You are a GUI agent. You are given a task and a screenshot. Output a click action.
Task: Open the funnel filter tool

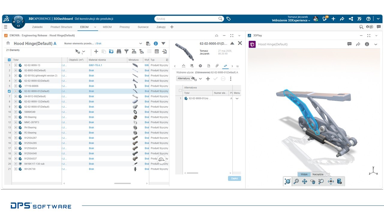click(126, 51)
